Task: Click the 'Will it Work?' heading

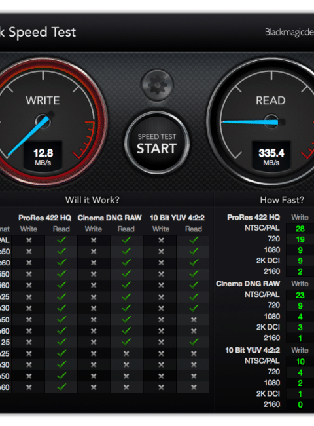Action: (x=92, y=200)
